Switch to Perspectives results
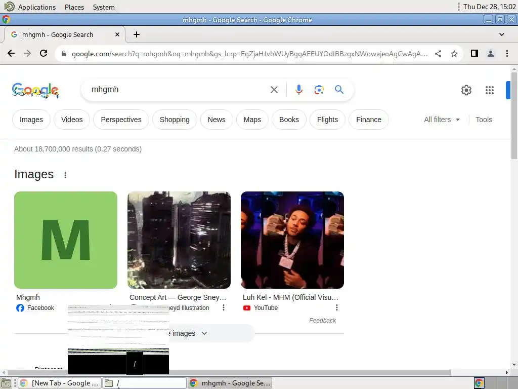 tap(121, 120)
